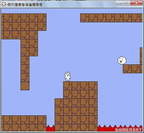Click the large lava area at bottom right

[x=120, y=128]
